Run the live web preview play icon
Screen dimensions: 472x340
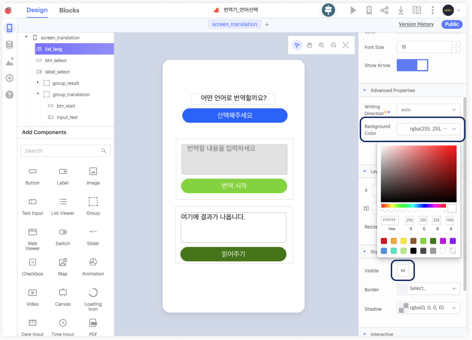353,10
